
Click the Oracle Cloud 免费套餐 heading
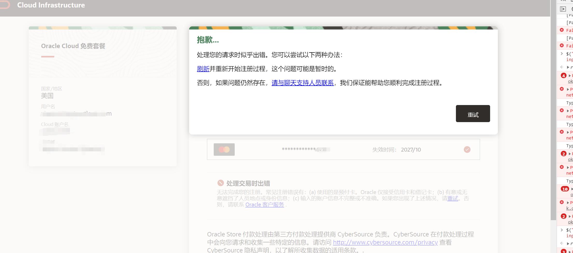(x=73, y=46)
